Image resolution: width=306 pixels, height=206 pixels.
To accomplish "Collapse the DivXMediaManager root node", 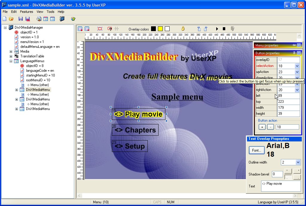I will (5, 28).
